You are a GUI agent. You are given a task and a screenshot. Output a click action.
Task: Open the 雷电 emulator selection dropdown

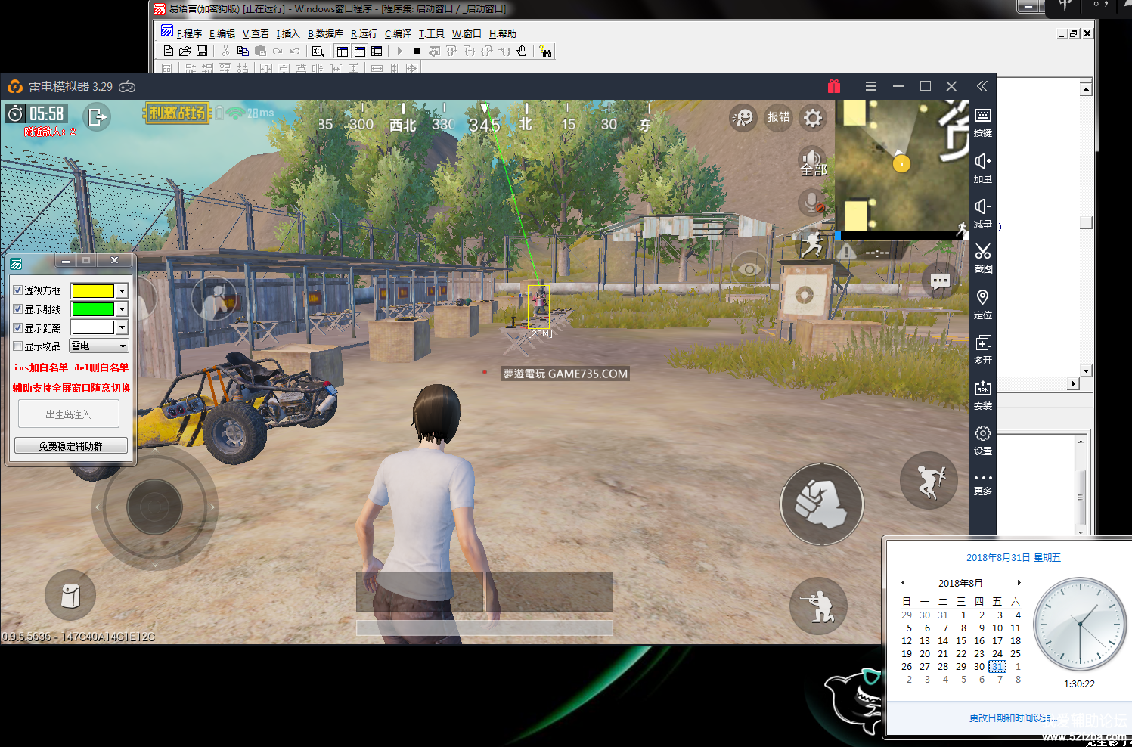click(99, 346)
